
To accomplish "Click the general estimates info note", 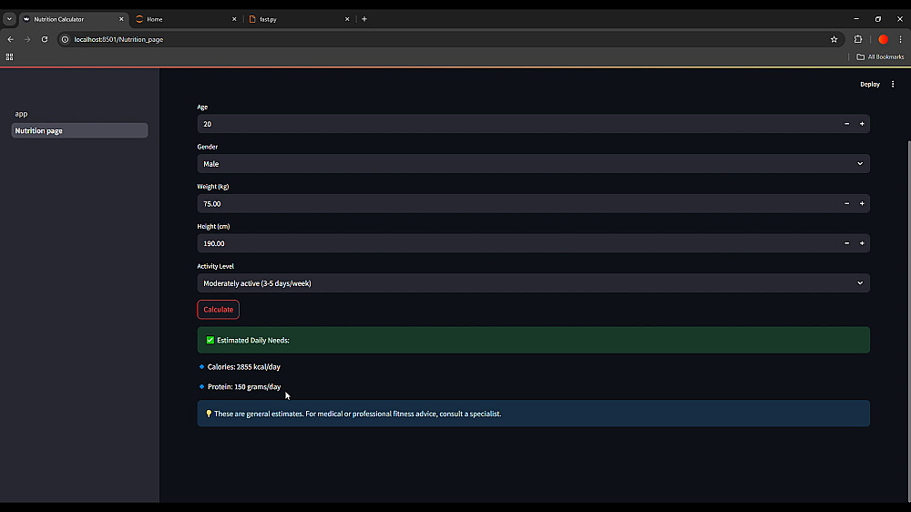I will click(x=533, y=414).
